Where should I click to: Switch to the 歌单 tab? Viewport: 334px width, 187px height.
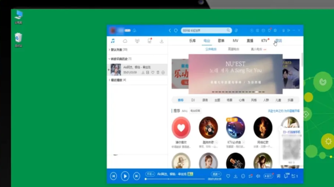pos(221,41)
